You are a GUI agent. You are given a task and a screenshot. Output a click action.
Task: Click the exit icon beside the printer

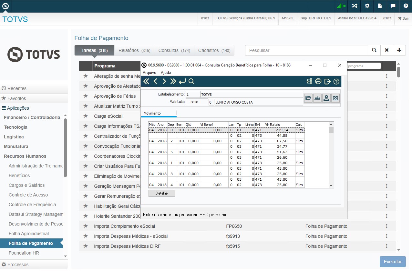[x=327, y=81]
